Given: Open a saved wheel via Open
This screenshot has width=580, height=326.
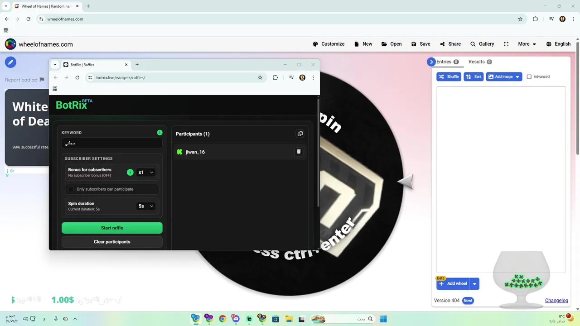Looking at the screenshot, I should tap(391, 44).
